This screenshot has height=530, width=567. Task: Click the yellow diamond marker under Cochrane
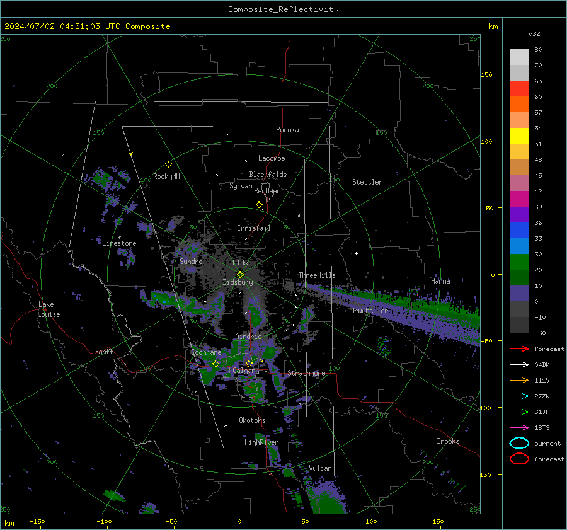click(x=215, y=364)
